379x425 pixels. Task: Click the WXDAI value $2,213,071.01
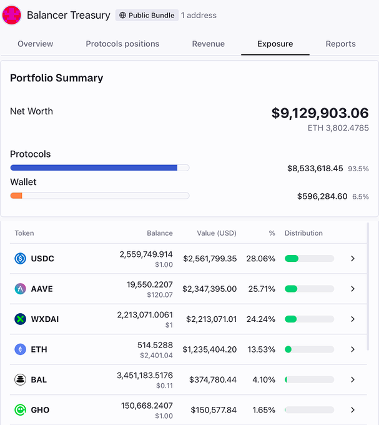tap(212, 319)
